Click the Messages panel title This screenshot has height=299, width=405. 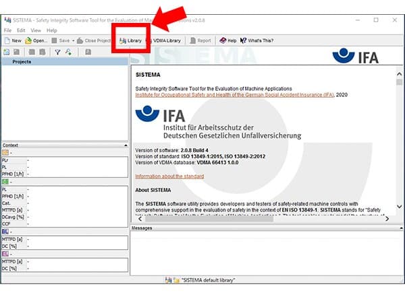142,228
